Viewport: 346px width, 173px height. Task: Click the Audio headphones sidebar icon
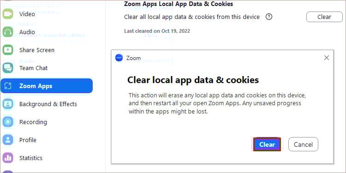(x=8, y=32)
